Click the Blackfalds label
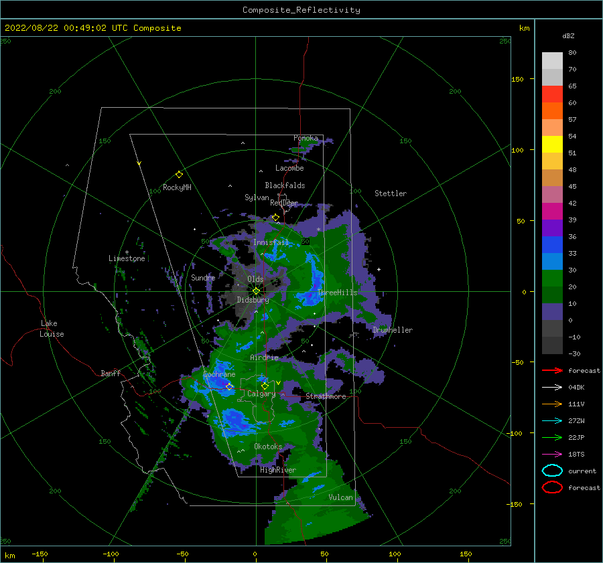The width and height of the screenshot is (603, 563). (285, 185)
